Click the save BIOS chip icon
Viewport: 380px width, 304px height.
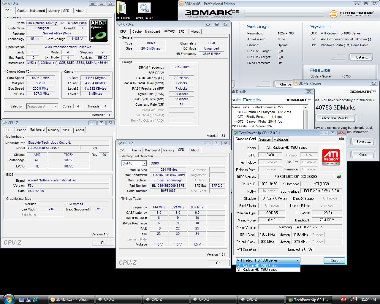[x=339, y=177]
